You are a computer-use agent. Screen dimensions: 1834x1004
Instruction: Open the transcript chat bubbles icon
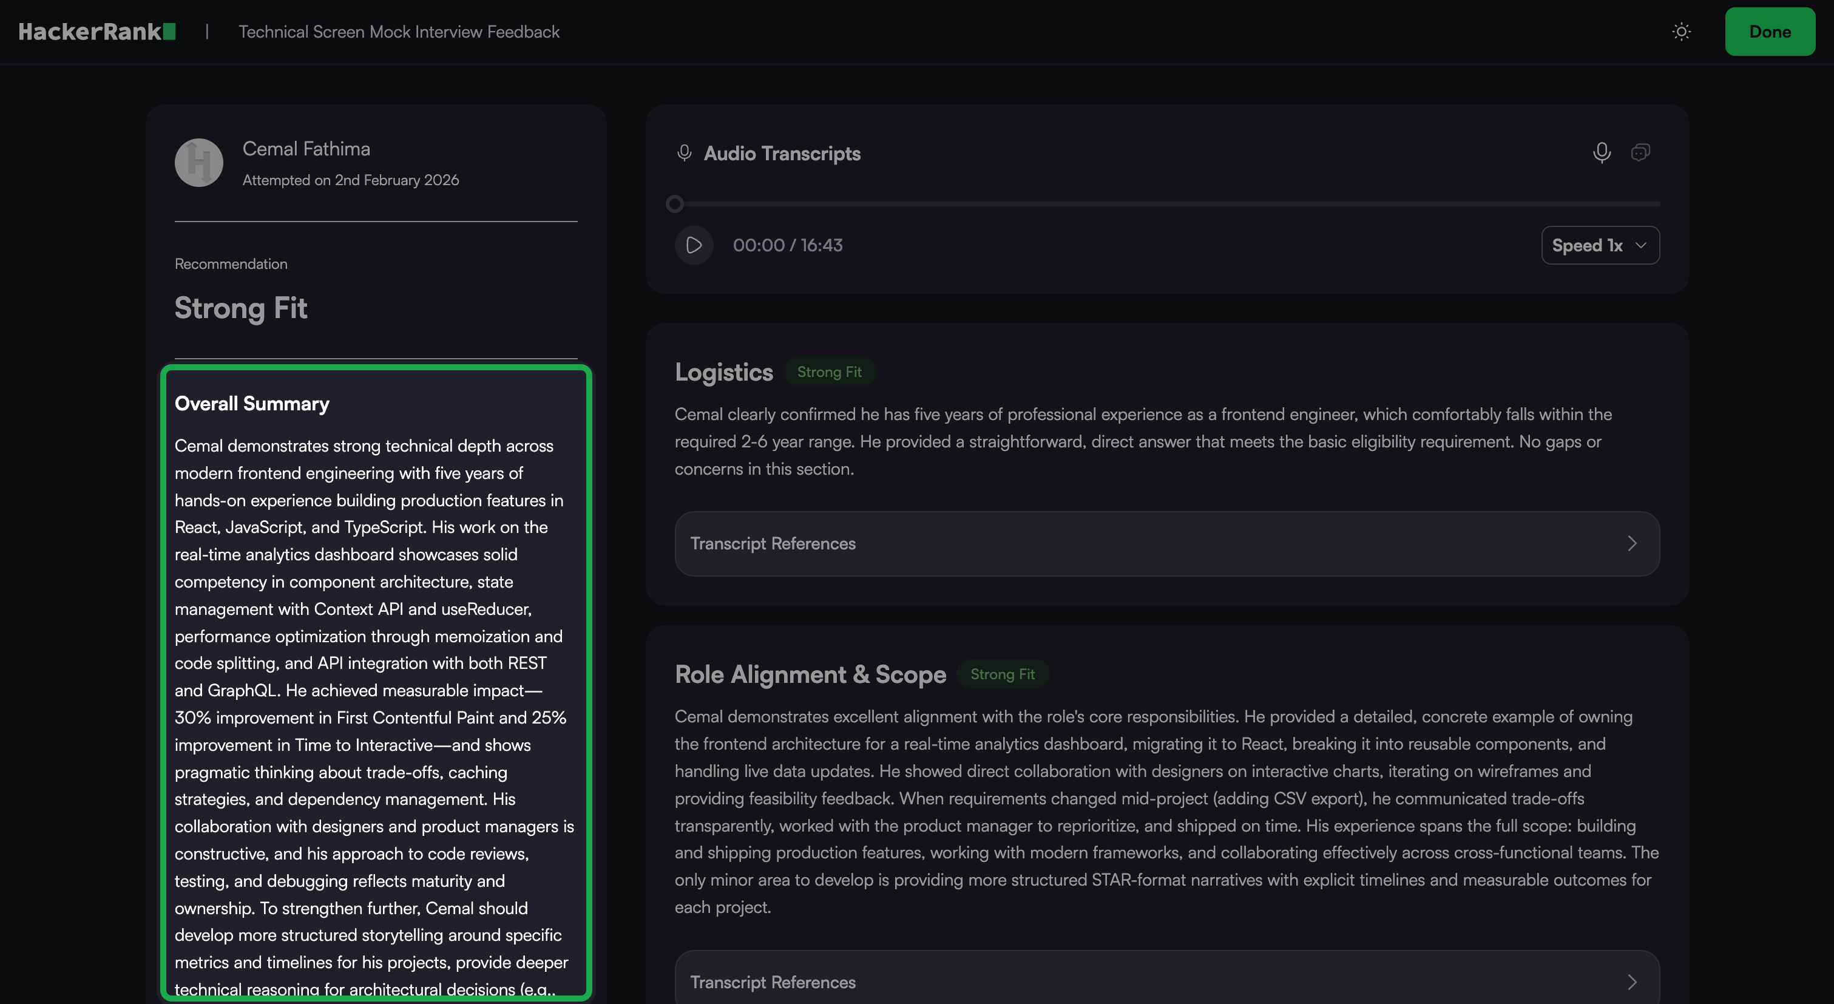point(1640,152)
